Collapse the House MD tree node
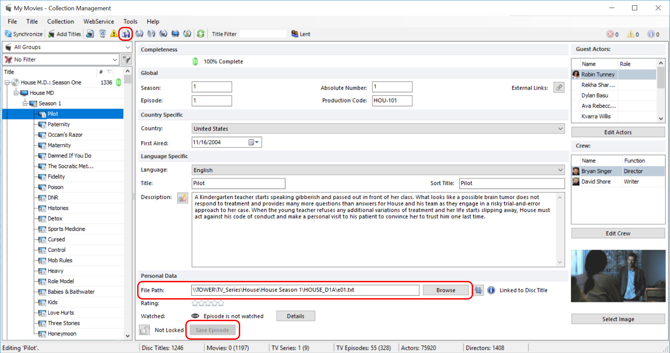The width and height of the screenshot is (670, 353). [16, 93]
